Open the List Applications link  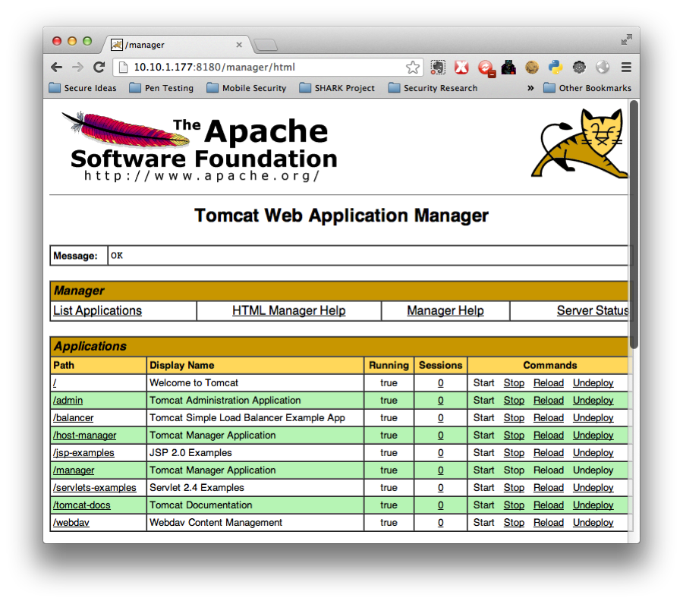click(98, 310)
